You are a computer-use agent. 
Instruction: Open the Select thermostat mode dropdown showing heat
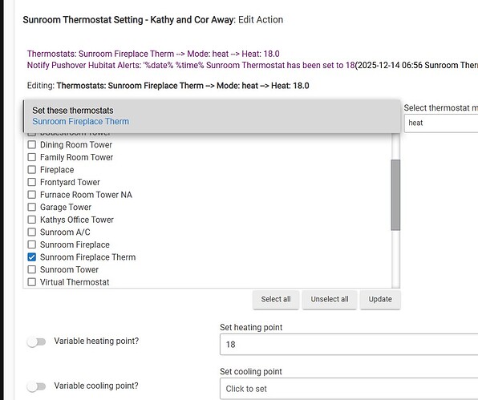(441, 123)
